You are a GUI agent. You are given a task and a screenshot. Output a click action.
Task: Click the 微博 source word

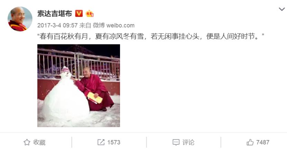click(x=99, y=25)
